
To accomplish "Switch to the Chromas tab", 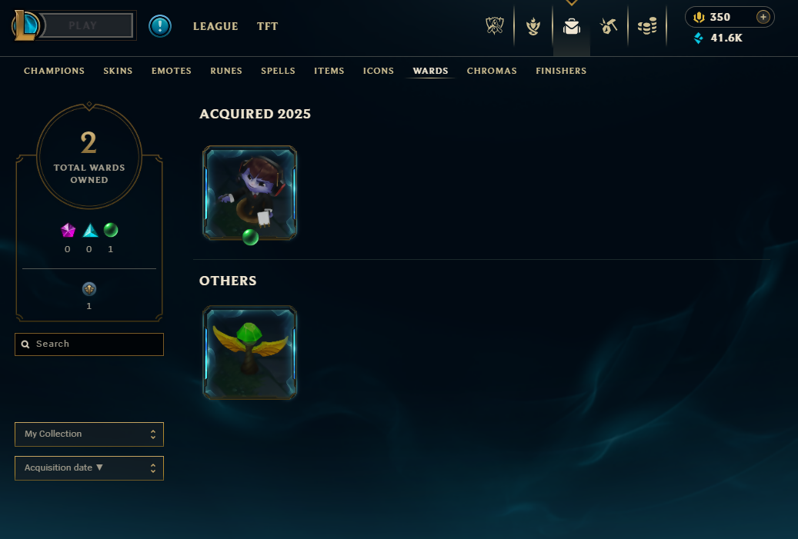I will [492, 71].
